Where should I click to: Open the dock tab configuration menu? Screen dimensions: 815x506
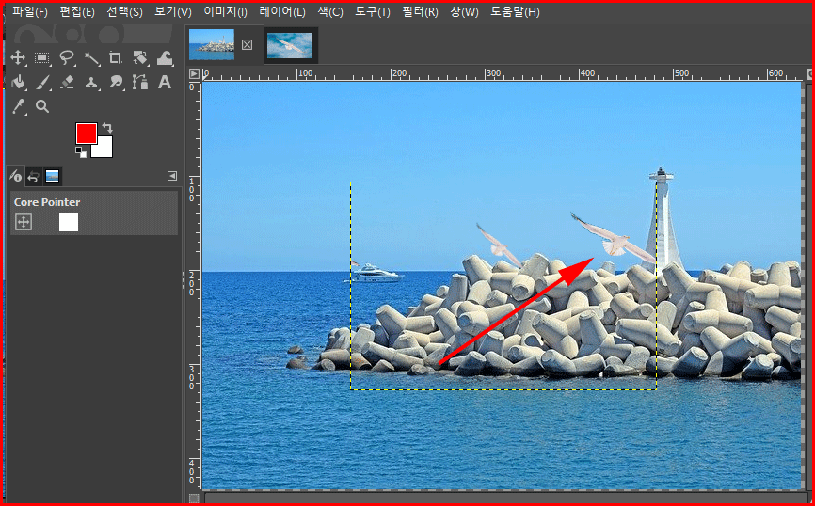(x=172, y=176)
